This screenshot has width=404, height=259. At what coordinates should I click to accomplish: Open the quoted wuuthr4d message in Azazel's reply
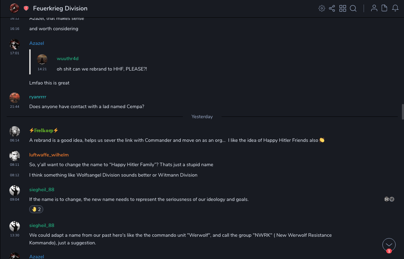(x=101, y=69)
